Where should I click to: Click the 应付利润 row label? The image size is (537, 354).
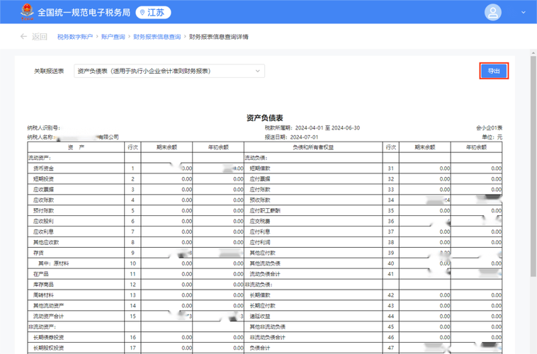(260, 242)
